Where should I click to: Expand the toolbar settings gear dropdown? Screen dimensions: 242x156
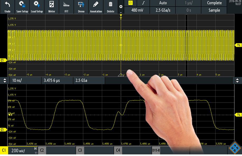(121, 7)
